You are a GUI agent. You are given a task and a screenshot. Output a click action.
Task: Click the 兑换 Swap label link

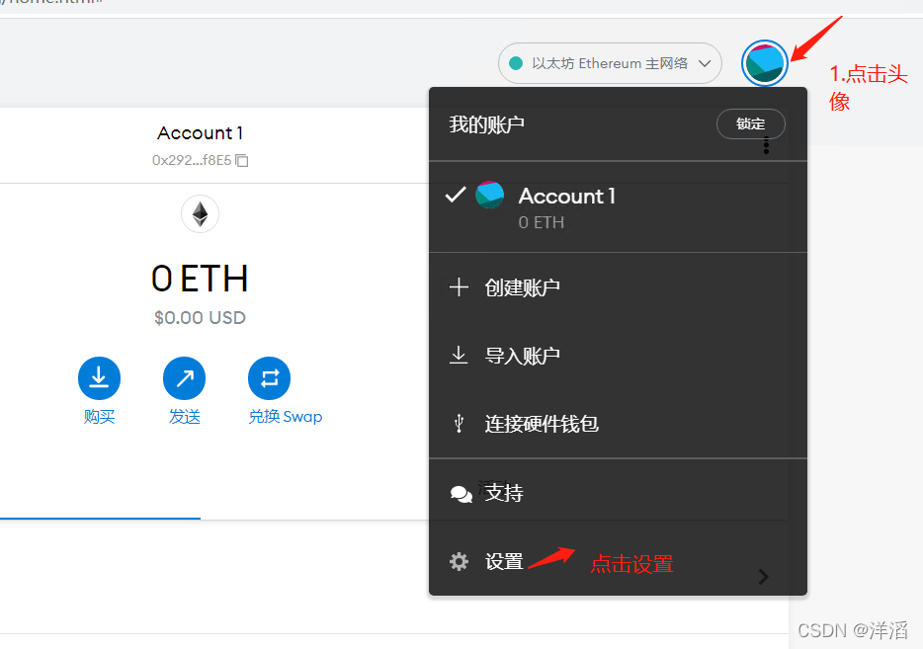285,417
